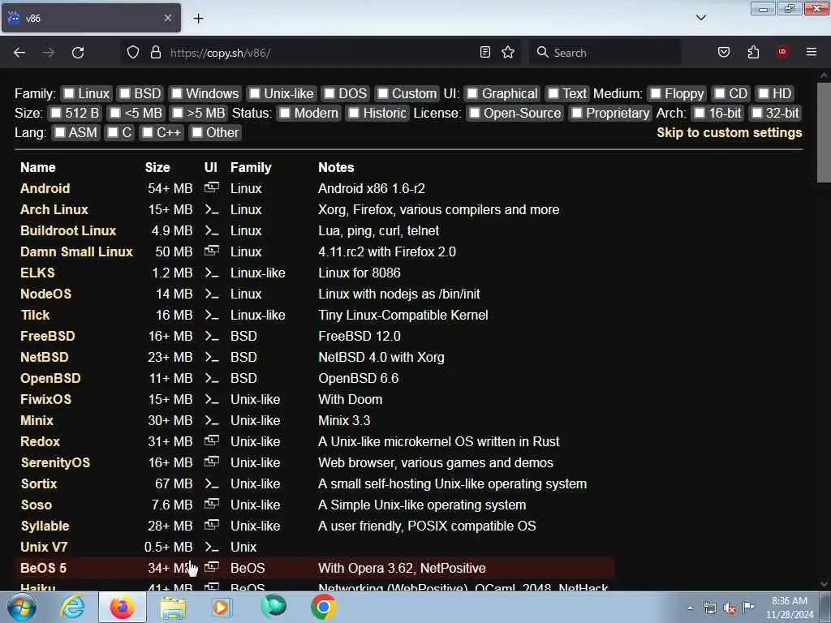Open Pocket save icon in toolbar
The width and height of the screenshot is (831, 623).
click(x=724, y=52)
